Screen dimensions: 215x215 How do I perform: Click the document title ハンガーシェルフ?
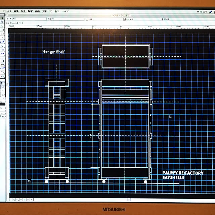[x=121, y=15]
